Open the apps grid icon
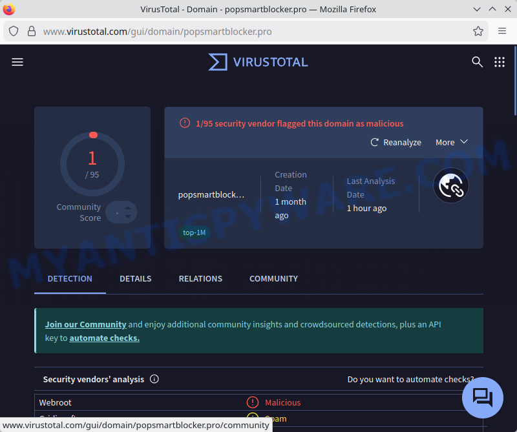Image resolution: width=517 pixels, height=432 pixels. click(500, 62)
